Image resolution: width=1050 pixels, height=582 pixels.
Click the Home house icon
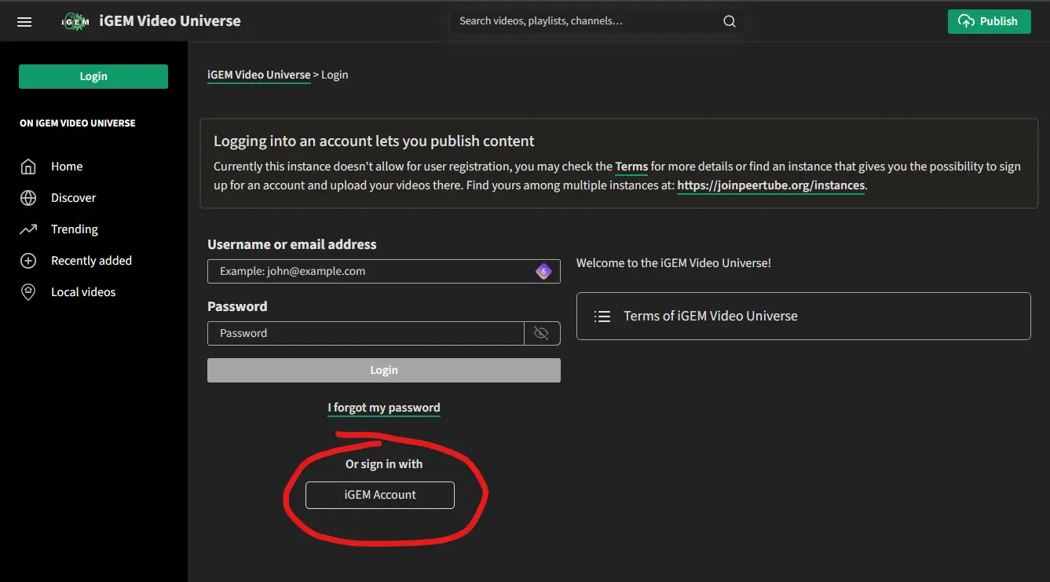point(28,167)
